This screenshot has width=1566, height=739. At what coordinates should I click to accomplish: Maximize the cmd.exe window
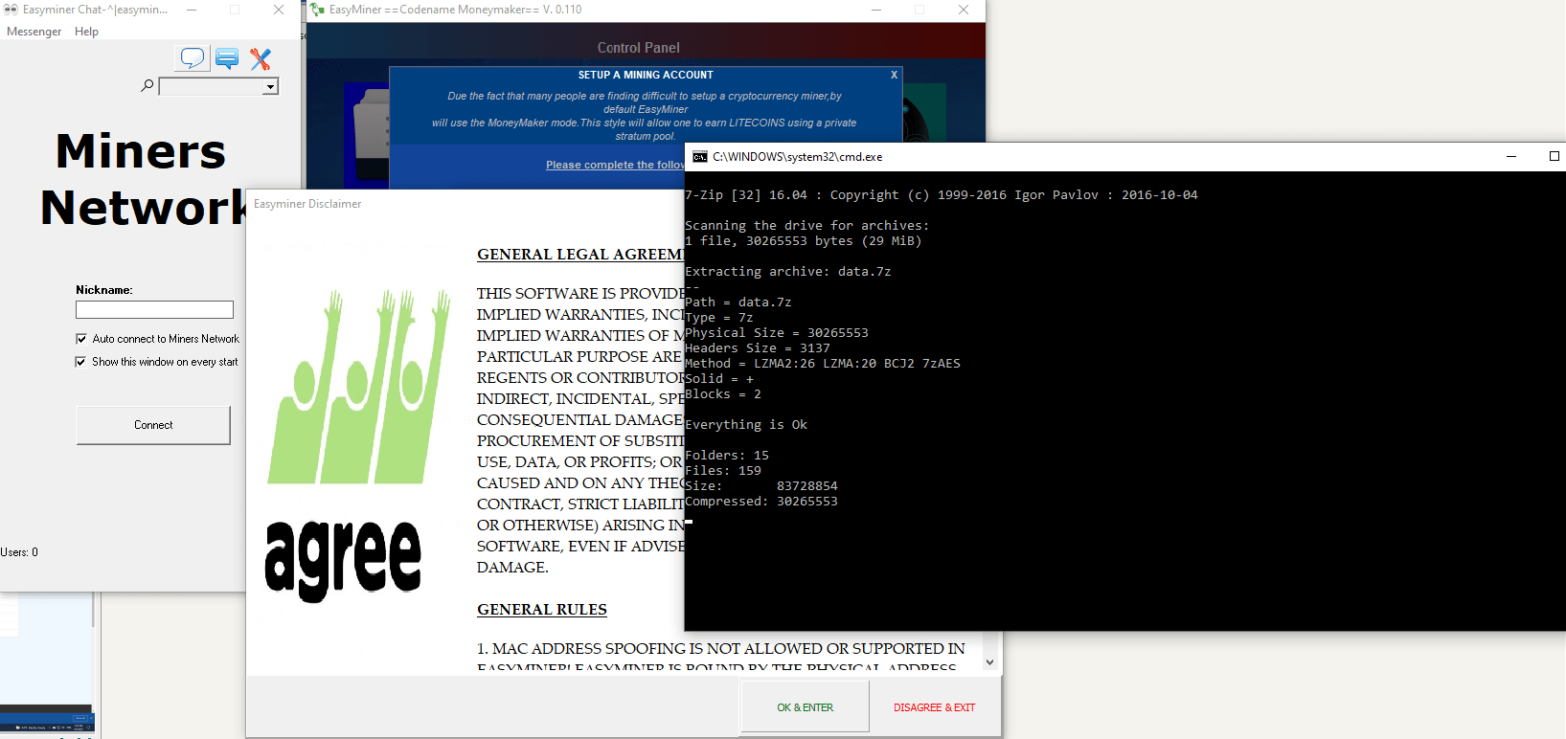(x=1554, y=156)
